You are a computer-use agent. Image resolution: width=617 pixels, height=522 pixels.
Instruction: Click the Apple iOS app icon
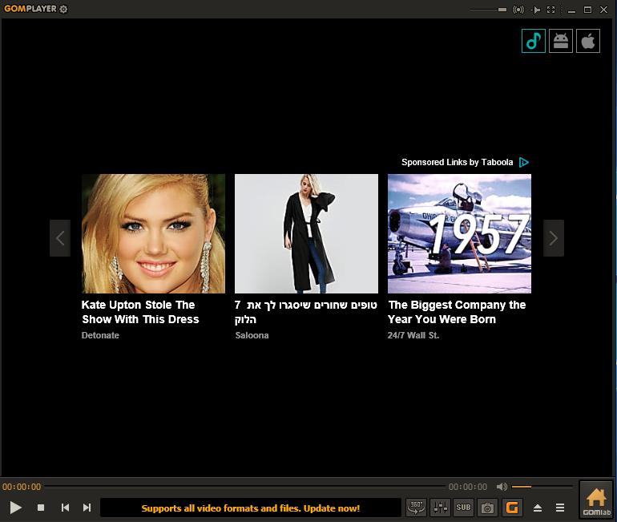[x=588, y=41]
